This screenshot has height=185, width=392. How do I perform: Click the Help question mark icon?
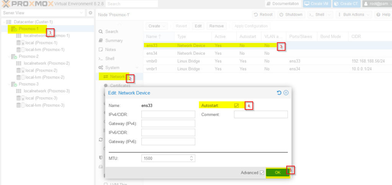[378, 15]
